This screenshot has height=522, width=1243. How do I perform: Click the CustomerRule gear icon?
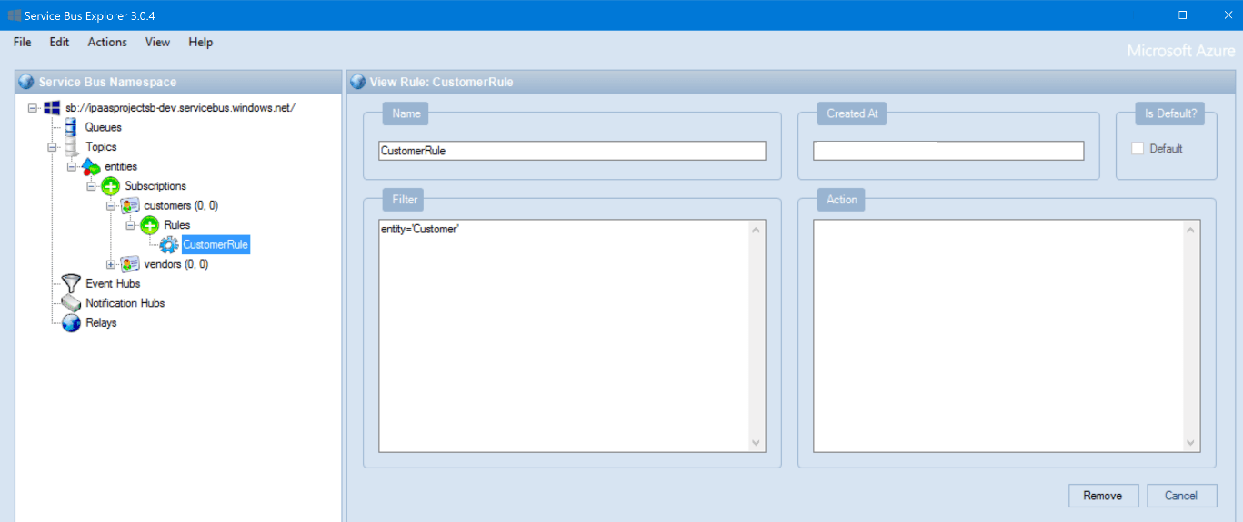tap(169, 244)
